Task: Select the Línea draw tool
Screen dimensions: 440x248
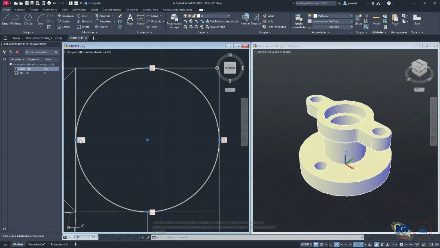Action: [x=5, y=19]
